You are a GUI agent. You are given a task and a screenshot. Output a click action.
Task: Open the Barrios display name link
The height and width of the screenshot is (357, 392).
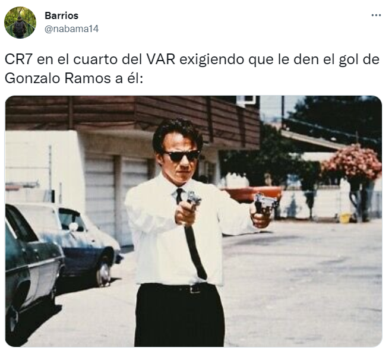pos(62,15)
